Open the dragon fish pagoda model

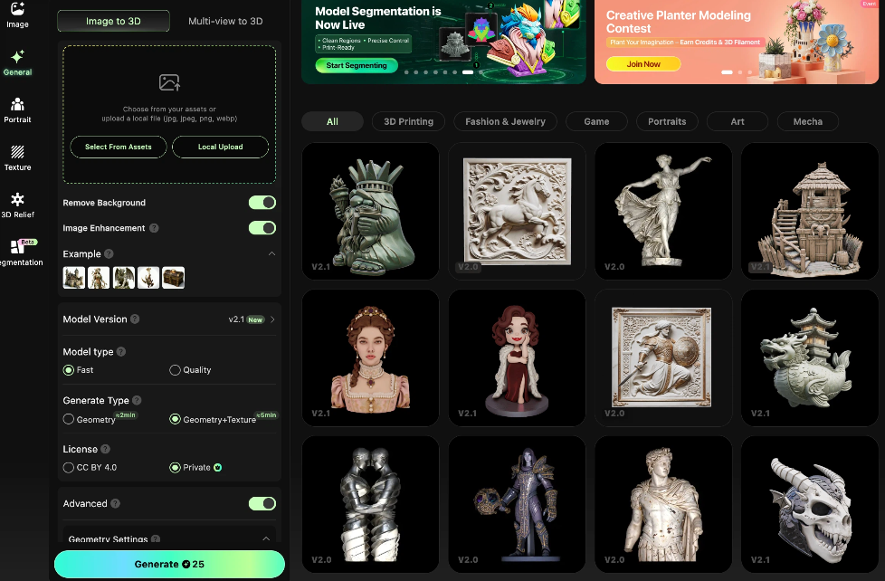pos(810,358)
